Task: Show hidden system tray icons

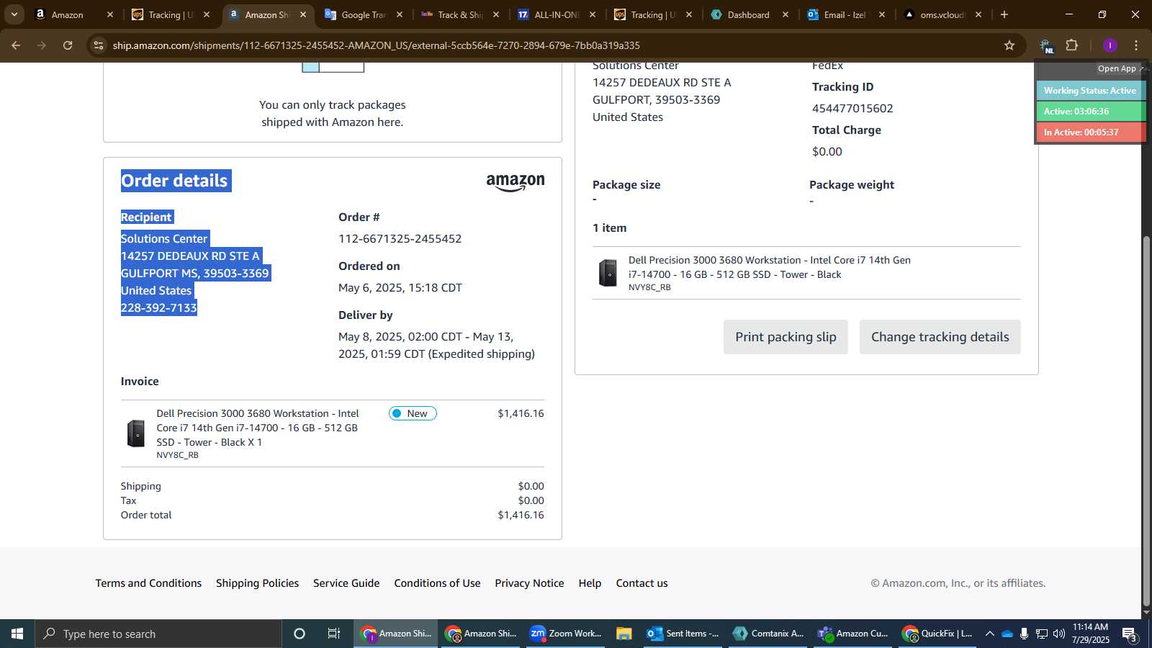Action: point(990,634)
